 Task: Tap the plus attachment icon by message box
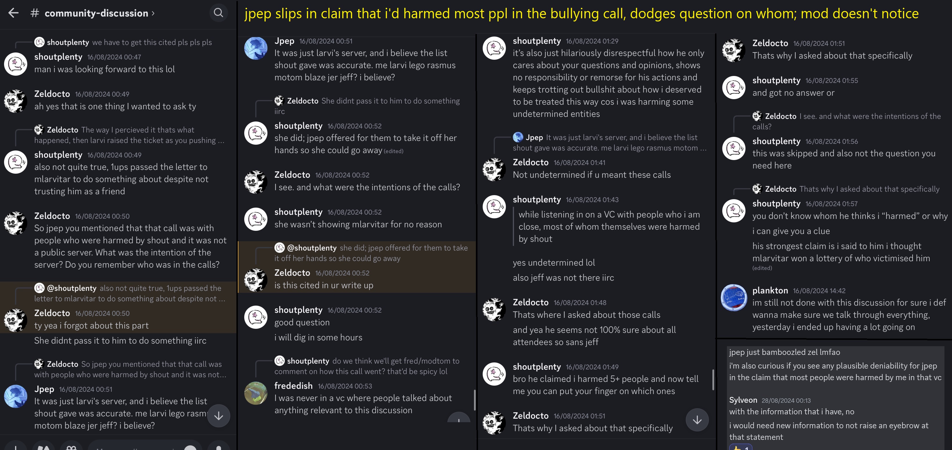[x=15, y=446]
